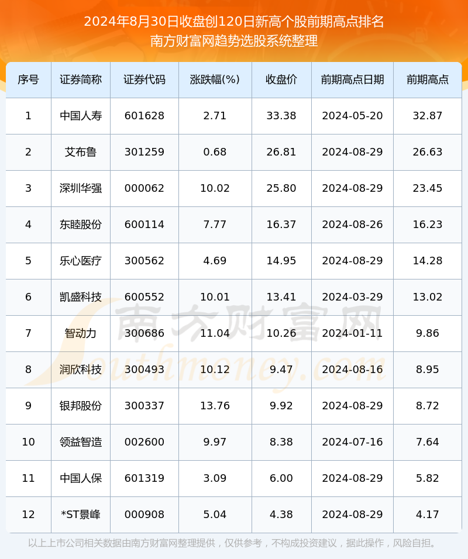Viewport: 468px width, 559px height.
Task: Click previous high 4.17
Action: point(427,515)
